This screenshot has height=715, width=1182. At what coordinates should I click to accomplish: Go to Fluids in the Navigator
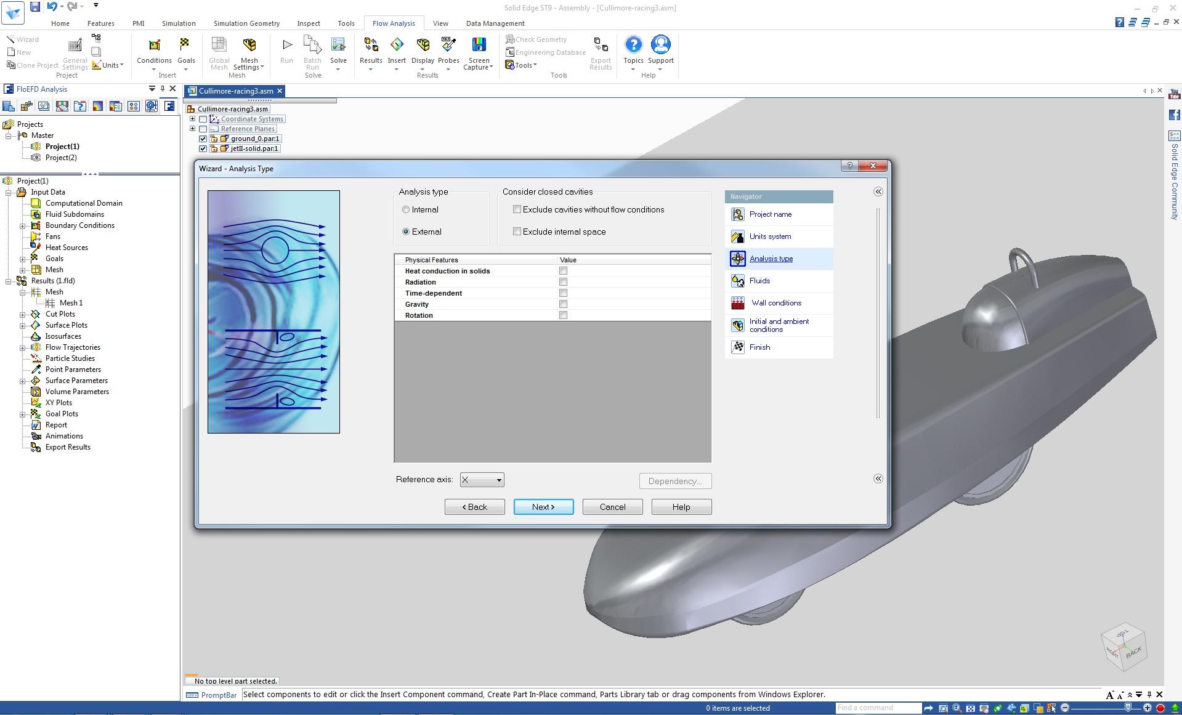coord(759,281)
